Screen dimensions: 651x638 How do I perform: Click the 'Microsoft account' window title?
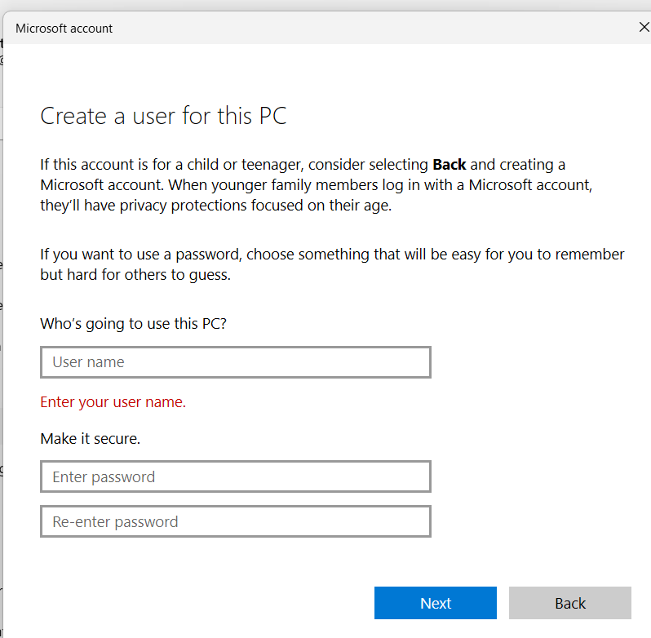click(64, 29)
